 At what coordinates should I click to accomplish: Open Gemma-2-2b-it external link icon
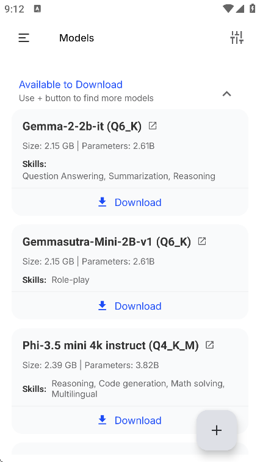[x=153, y=126]
